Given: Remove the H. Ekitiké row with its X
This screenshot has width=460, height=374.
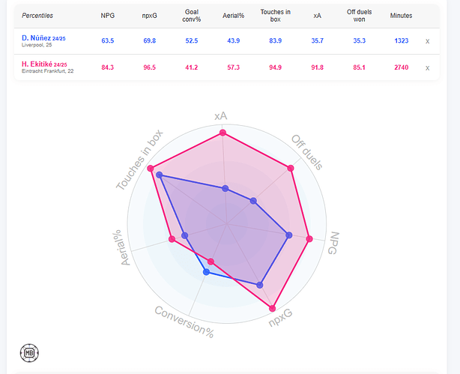Looking at the screenshot, I should [428, 68].
